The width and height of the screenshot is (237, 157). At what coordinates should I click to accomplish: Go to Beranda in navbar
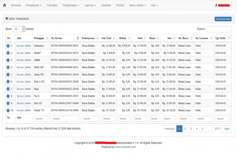point(16,5)
